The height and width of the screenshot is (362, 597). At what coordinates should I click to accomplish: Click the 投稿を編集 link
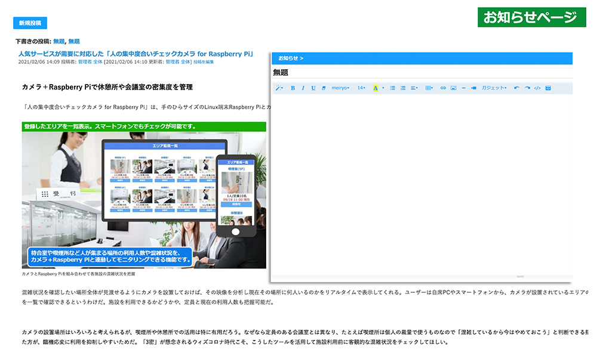coord(204,61)
